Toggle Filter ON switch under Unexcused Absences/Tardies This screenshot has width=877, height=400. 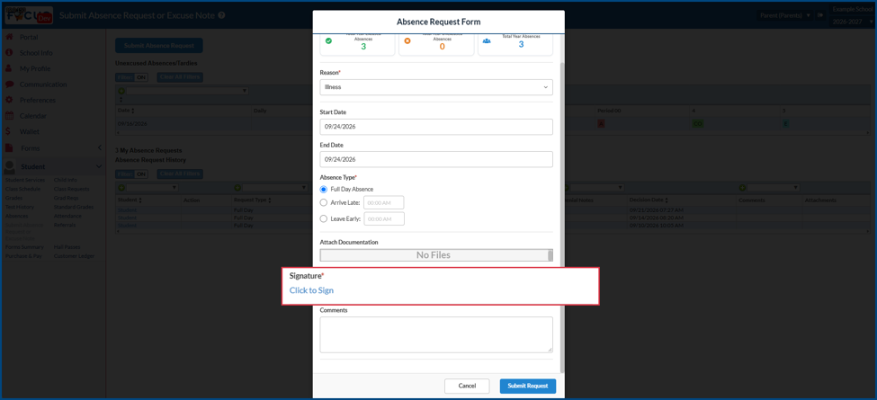pyautogui.click(x=131, y=77)
